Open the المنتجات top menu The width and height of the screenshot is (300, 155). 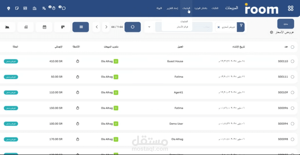(186, 8)
